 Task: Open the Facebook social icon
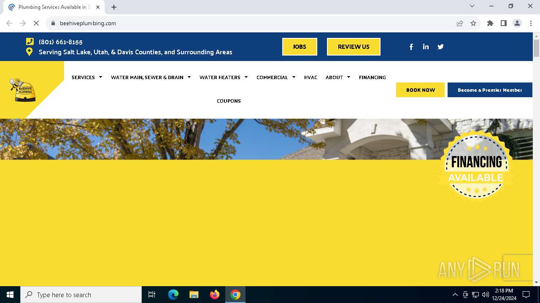(x=411, y=47)
